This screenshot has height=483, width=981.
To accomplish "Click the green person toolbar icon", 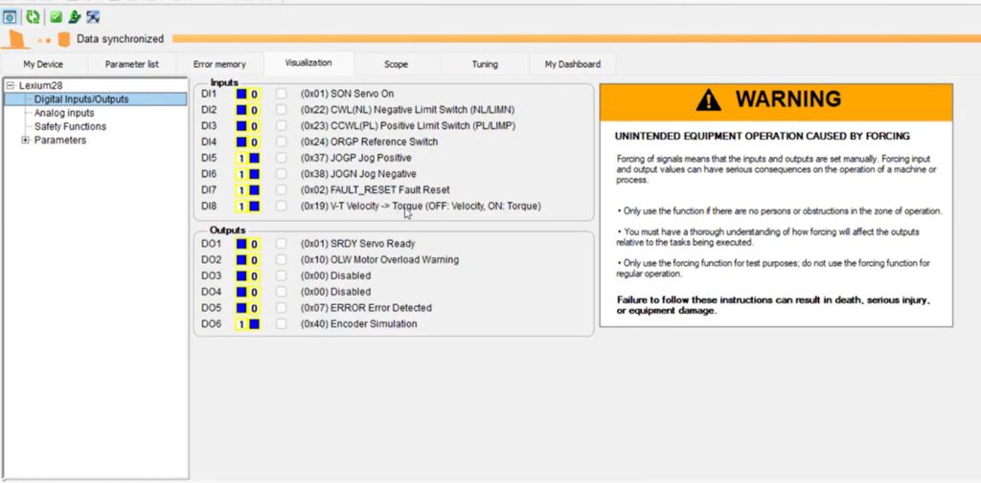I will (74, 17).
